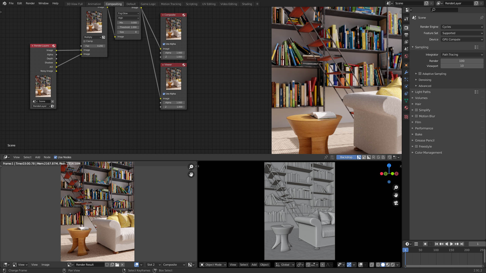Open the Fog Glow type dropdown
This screenshot has height=273, width=486.
point(128,13)
